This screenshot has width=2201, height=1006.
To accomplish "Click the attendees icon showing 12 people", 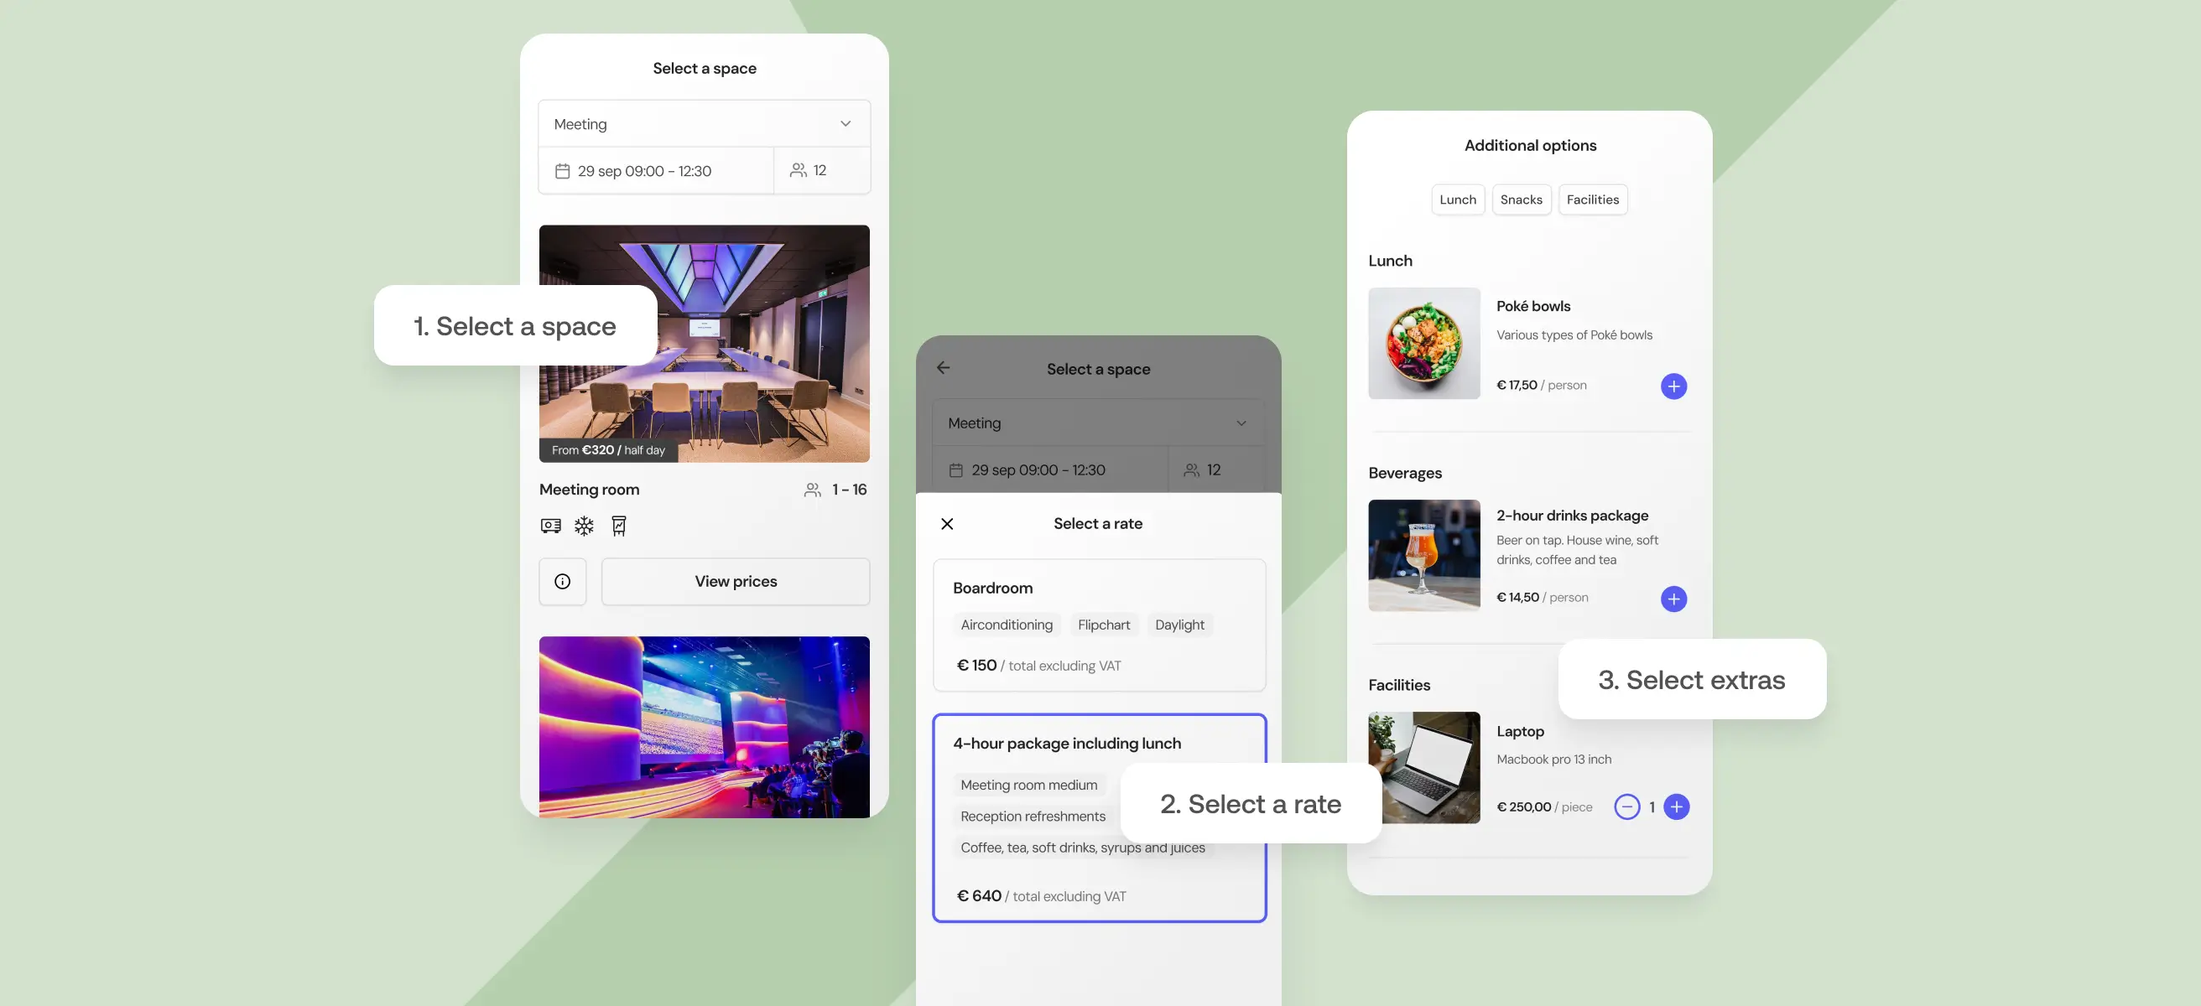I will [x=799, y=170].
